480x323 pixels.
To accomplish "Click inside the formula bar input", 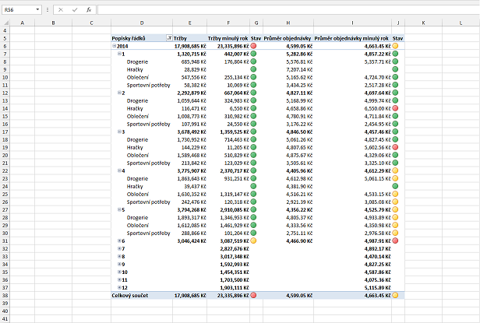I will click(x=288, y=10).
